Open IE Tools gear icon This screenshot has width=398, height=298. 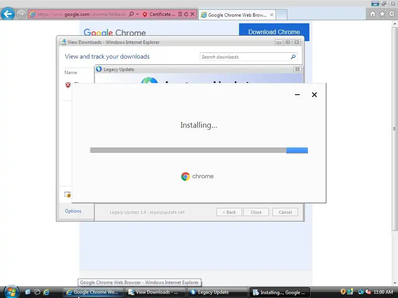tap(392, 14)
